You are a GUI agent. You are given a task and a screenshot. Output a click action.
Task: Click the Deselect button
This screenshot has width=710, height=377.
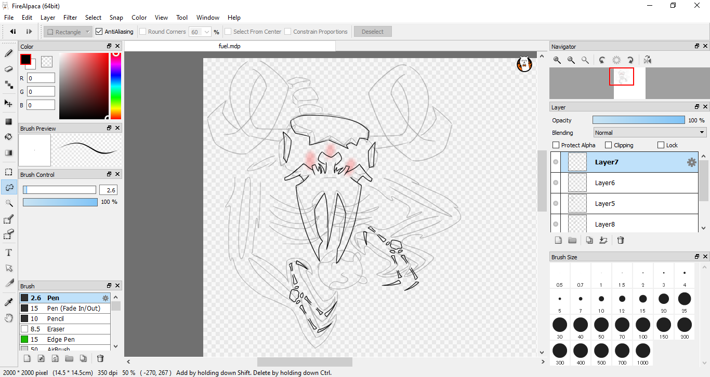pos(373,32)
